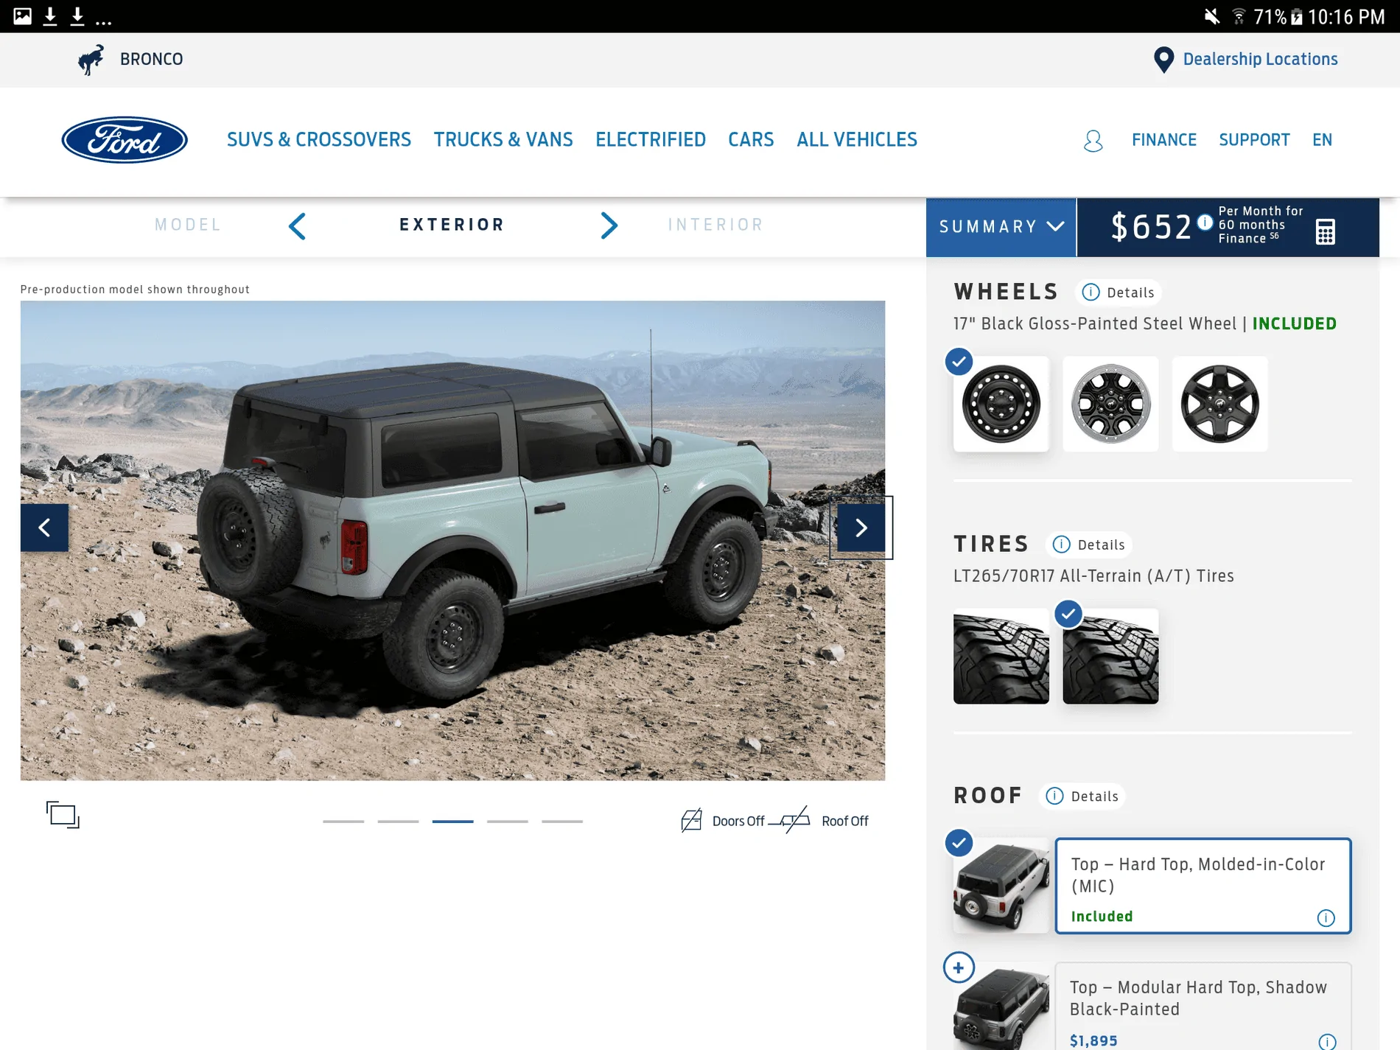1400x1050 pixels.
Task: Select the black five-spoke wheel option
Action: (x=1220, y=404)
